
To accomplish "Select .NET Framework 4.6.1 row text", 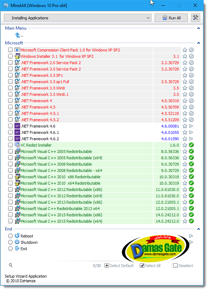I will [x=40, y=132].
